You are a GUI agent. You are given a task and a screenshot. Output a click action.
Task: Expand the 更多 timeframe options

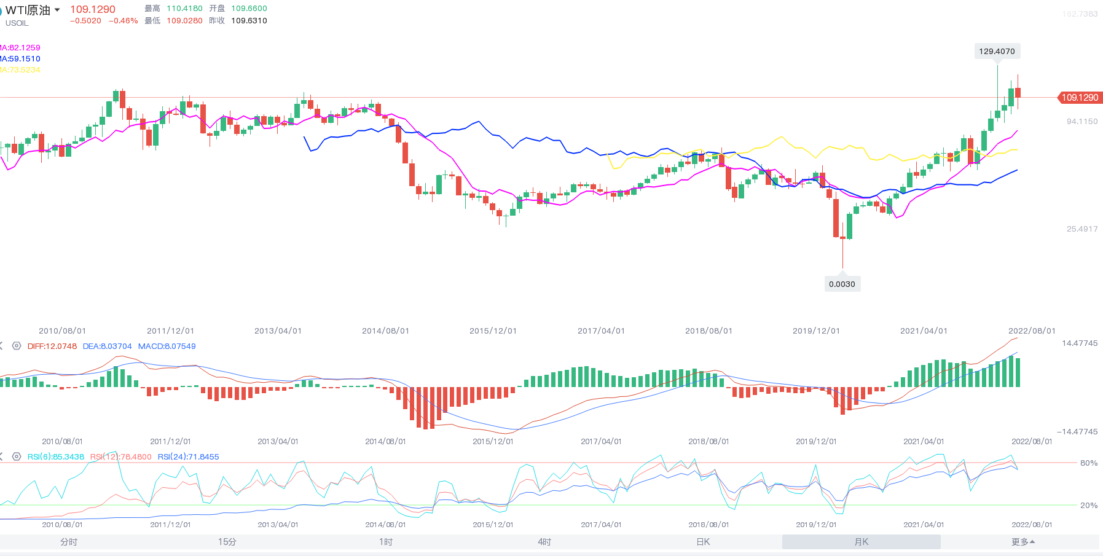[1023, 542]
